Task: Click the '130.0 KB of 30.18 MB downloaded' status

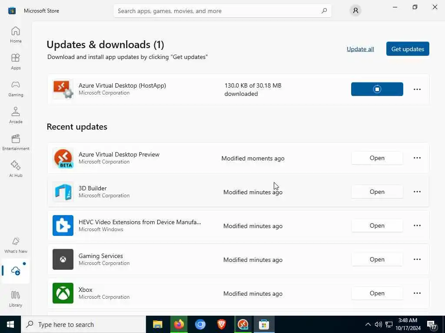Action: pyautogui.click(x=253, y=89)
